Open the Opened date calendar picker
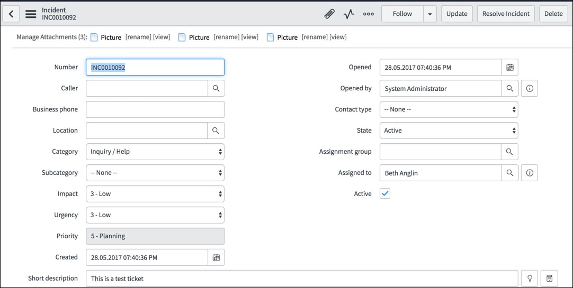This screenshot has width=573, height=288. [510, 67]
